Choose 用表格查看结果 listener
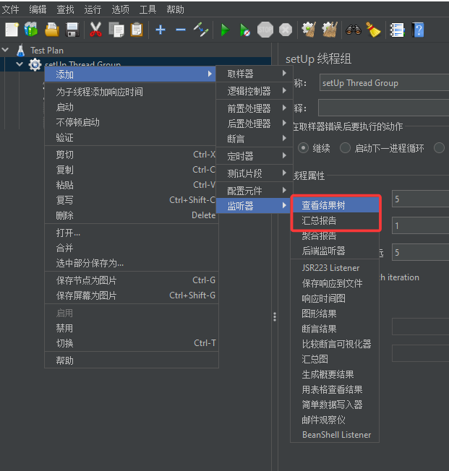Screen dimensions: 449x471 335,389
